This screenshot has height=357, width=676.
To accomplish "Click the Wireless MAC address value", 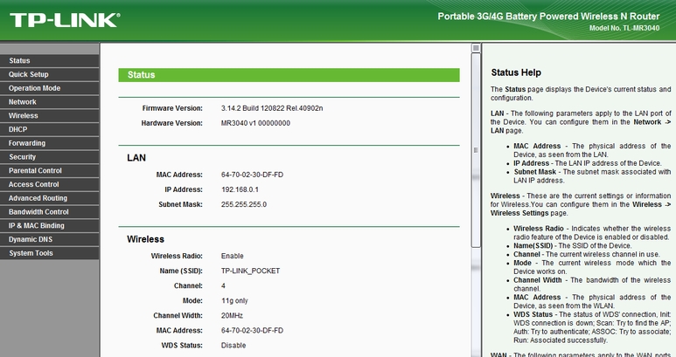I will pyautogui.click(x=252, y=330).
